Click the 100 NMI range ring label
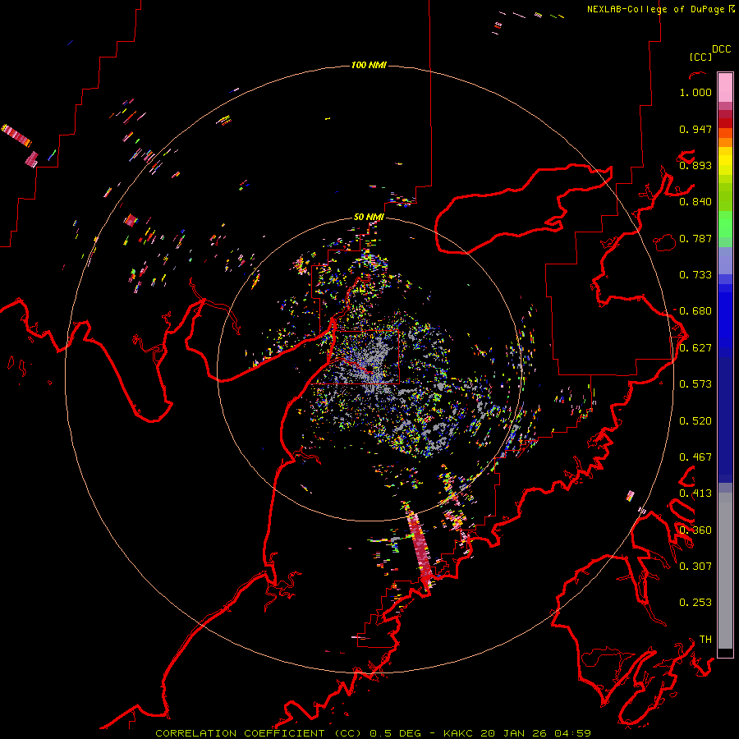 369,65
